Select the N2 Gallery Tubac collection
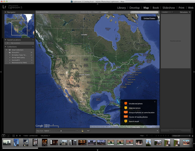Screen dimensions: 195x151 19,55
